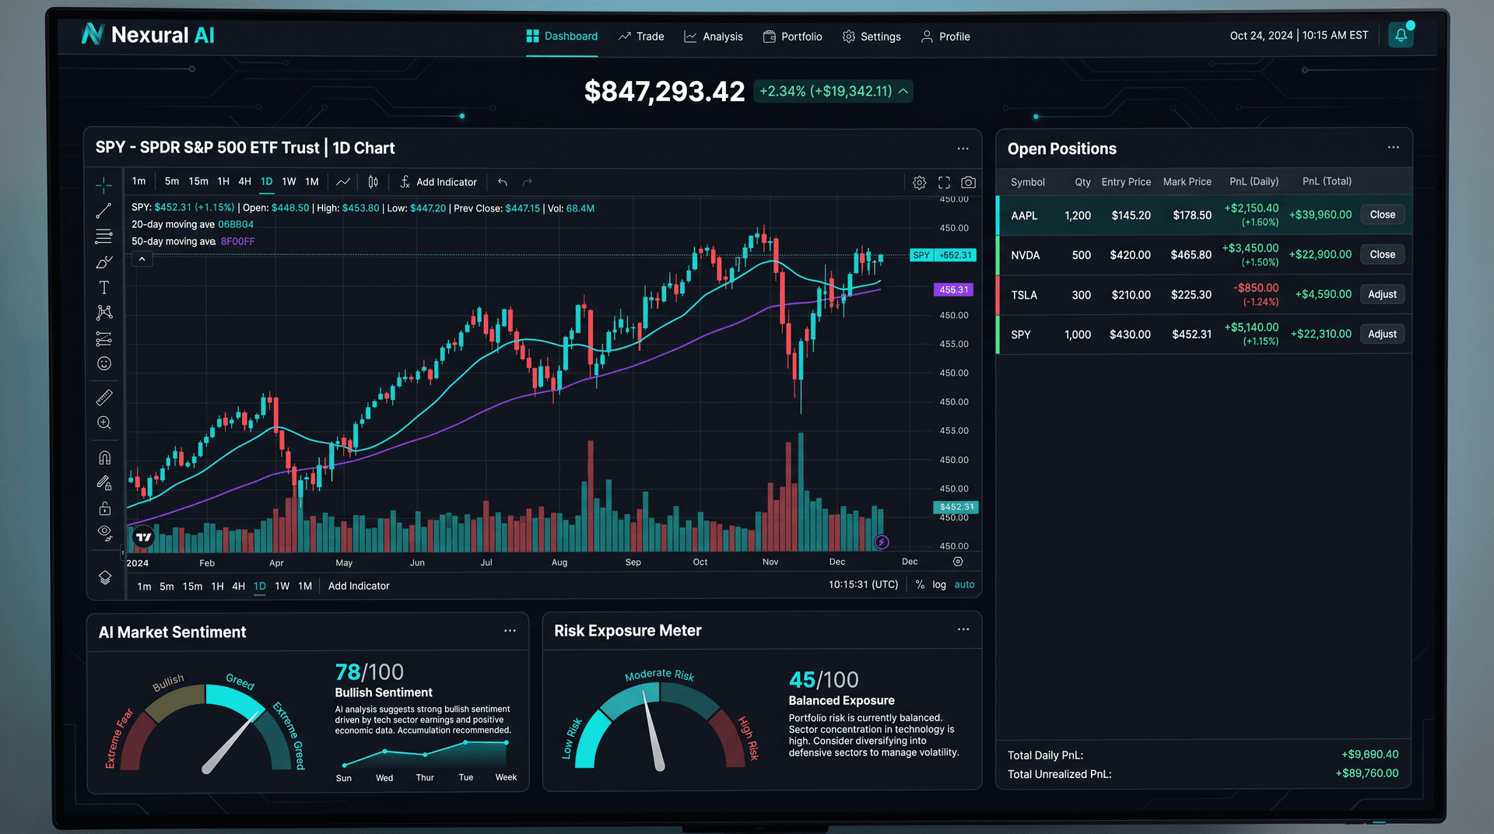Toggle magnet snap mode
The image size is (1494, 834).
click(104, 457)
